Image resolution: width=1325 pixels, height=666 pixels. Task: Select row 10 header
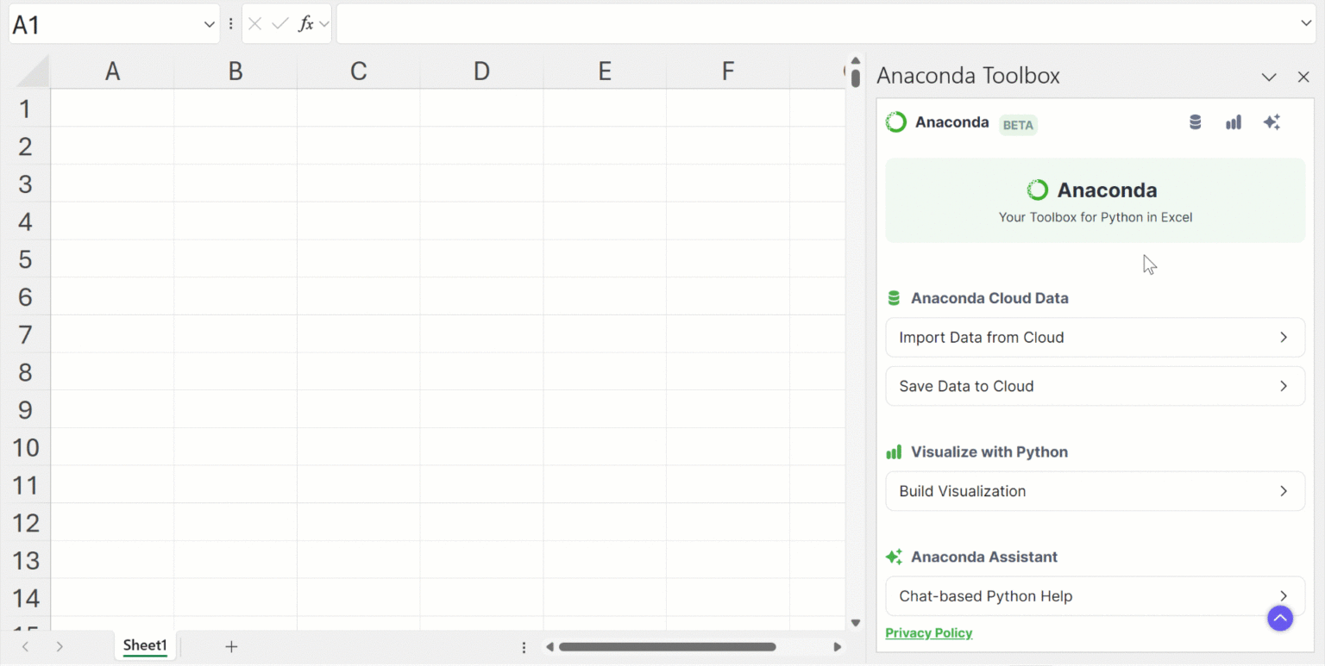[26, 448]
